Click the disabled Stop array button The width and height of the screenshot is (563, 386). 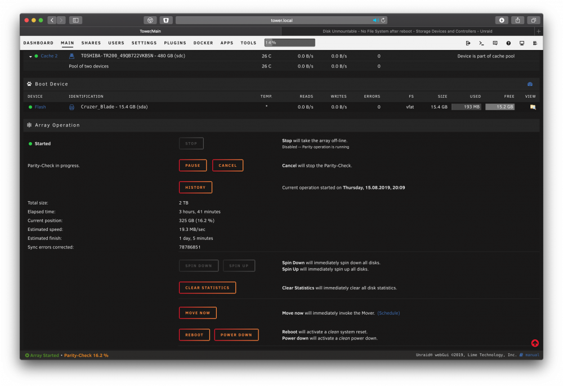coord(191,143)
